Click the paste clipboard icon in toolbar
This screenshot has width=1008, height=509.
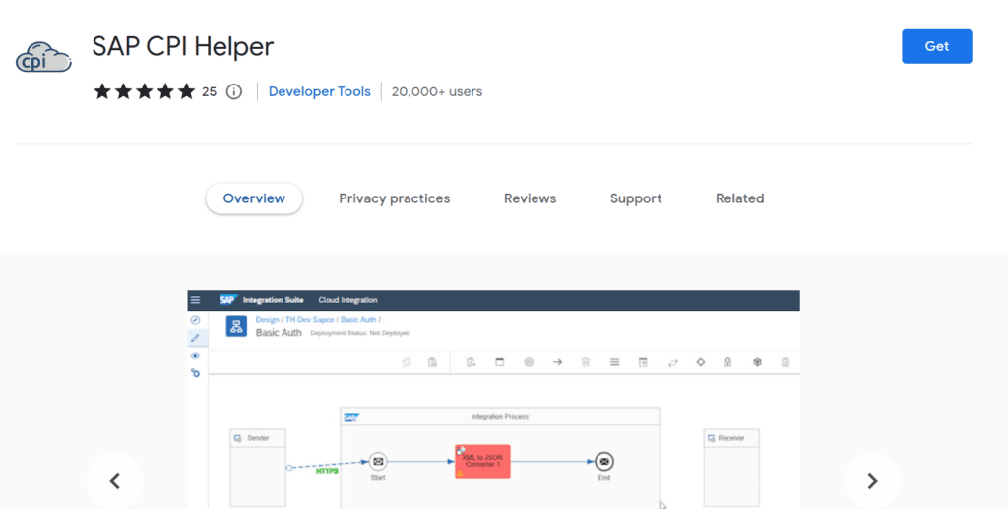click(x=433, y=362)
